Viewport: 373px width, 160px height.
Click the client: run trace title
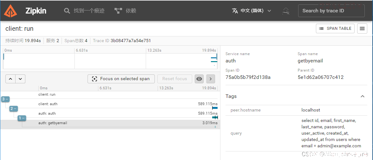coord(19,29)
